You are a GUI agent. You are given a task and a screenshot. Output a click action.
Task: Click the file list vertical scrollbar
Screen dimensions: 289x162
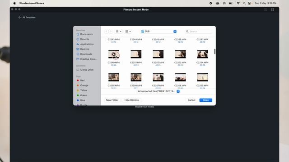coord(215,51)
